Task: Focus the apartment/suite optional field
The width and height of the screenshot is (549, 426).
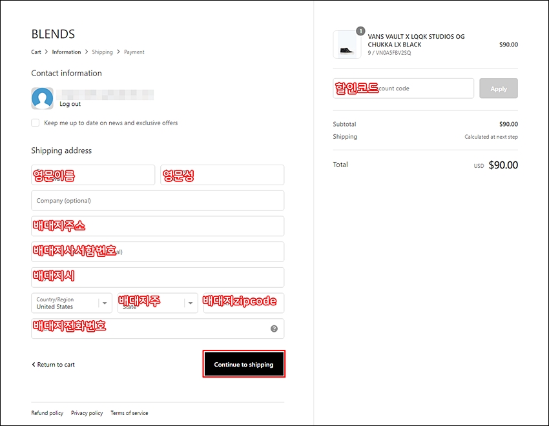Action: (x=158, y=252)
